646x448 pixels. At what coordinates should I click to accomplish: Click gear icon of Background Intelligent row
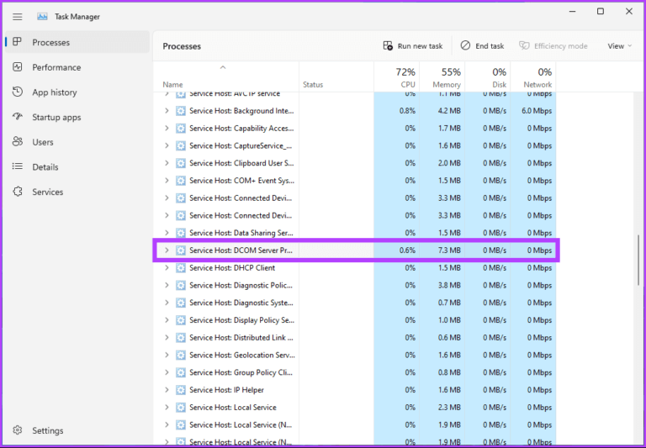181,111
